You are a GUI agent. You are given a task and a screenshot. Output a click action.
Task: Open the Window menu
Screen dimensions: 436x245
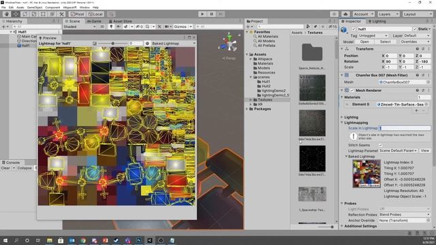[84, 7]
